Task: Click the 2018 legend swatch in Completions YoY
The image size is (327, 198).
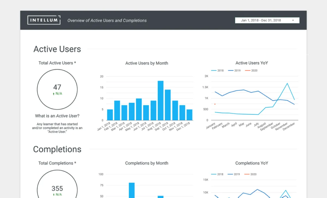Action: (x=213, y=174)
